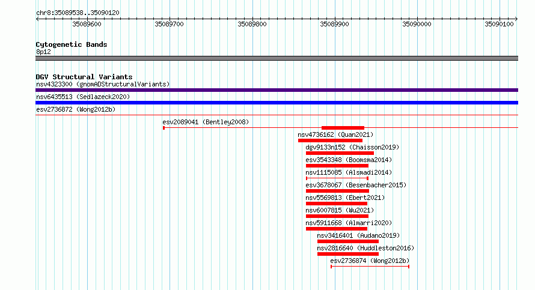Click the left arrow of the ruler
Screen dimensions: 535x290
[x=37, y=19]
